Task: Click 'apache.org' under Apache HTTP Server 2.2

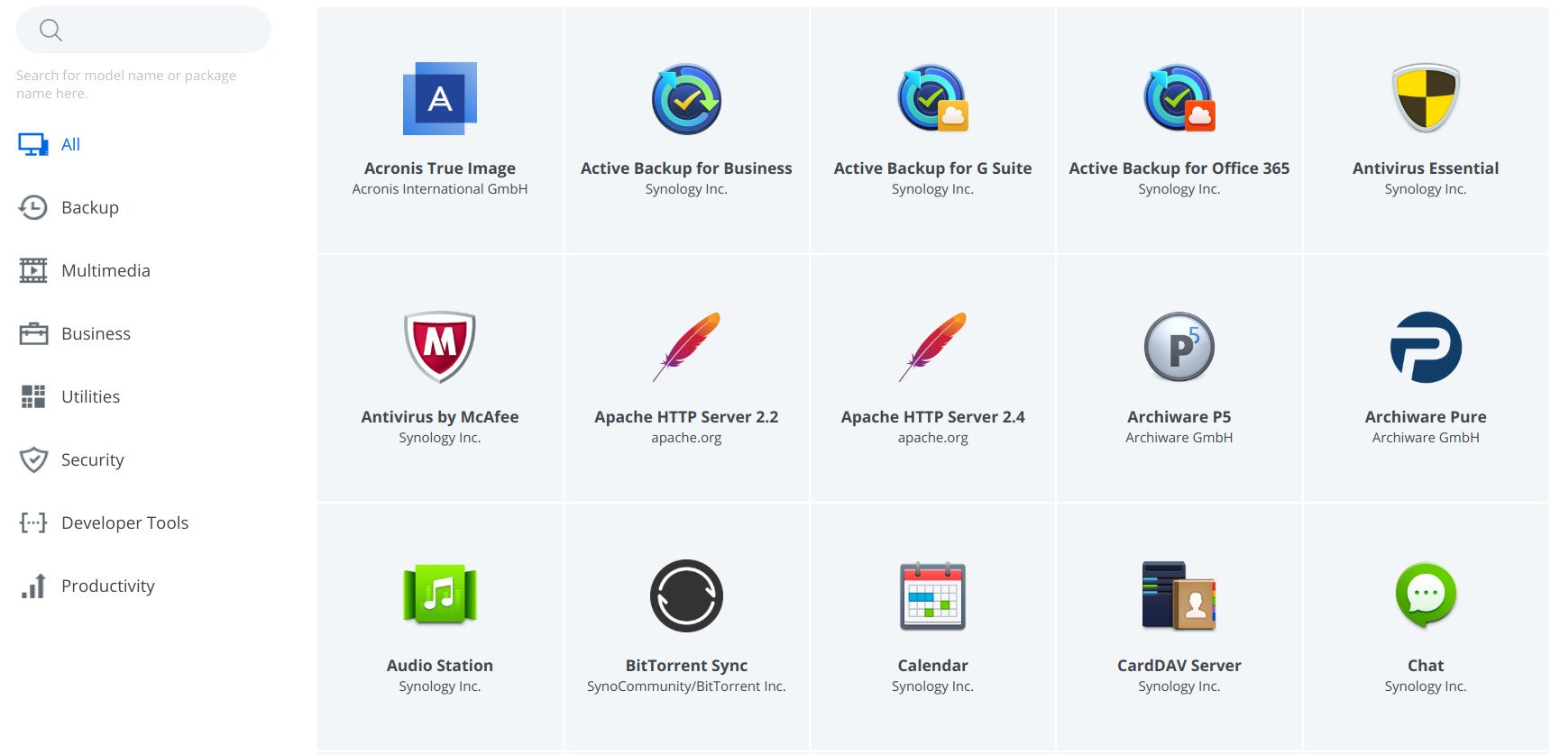Action: pyautogui.click(x=686, y=438)
